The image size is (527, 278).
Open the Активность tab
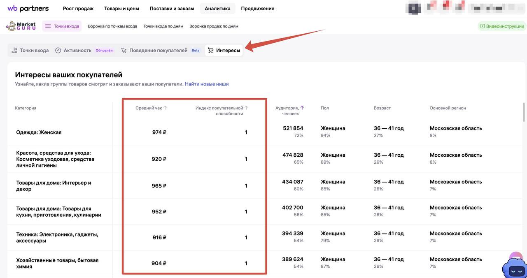tap(84, 50)
